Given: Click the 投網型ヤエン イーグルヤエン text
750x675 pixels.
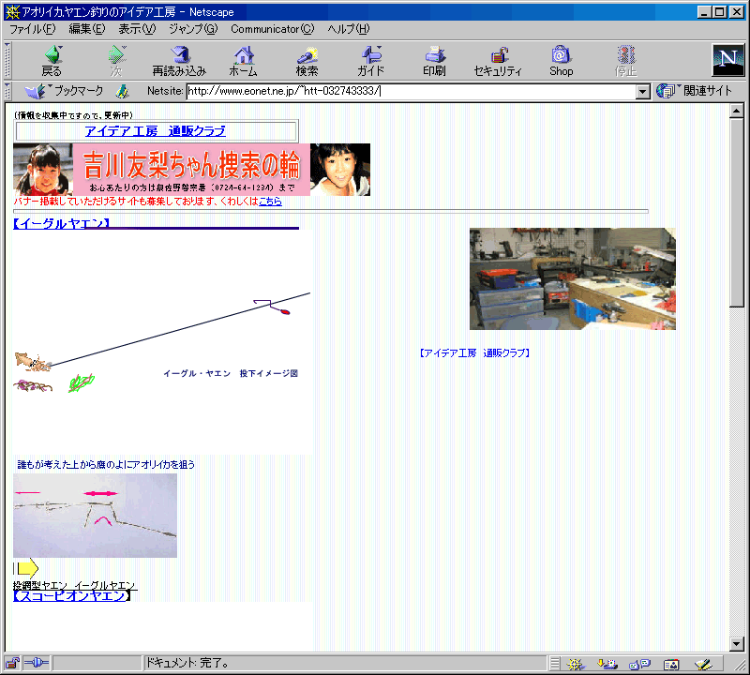Looking at the screenshot, I should 74,585.
